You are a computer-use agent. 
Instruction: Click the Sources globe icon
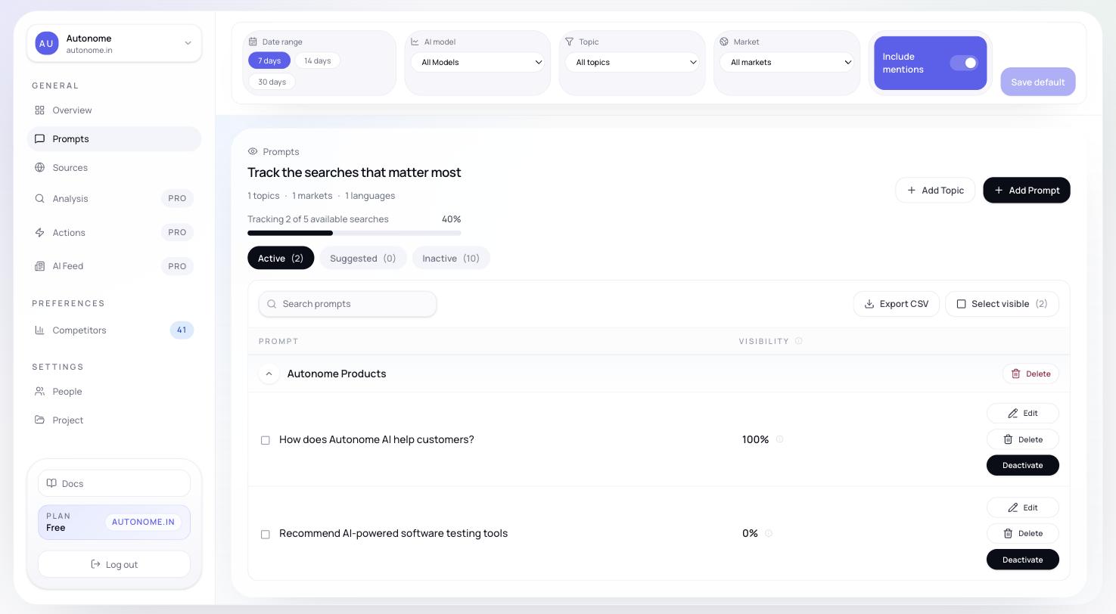[39, 168]
